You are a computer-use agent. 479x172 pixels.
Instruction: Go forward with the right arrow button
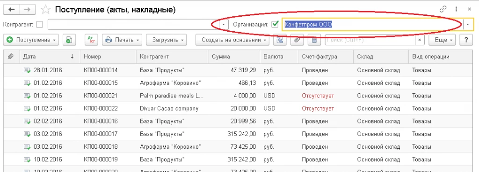[28, 9]
